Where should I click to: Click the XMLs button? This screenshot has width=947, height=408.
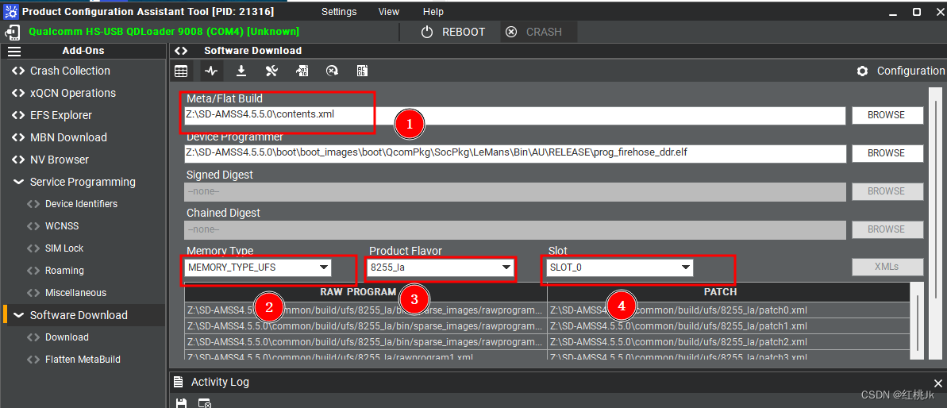tap(887, 267)
